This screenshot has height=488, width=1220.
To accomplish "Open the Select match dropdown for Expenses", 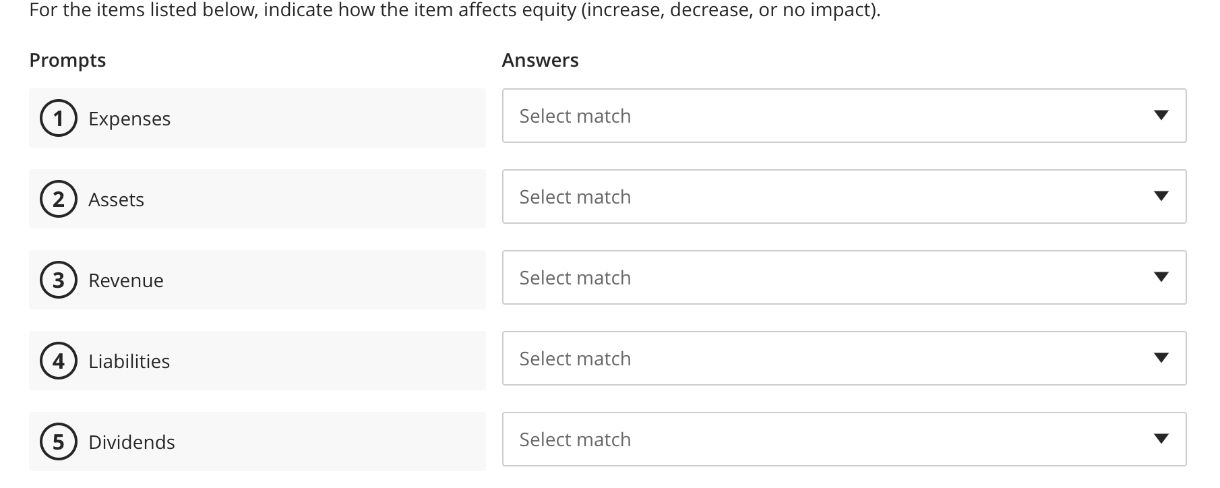I will coord(844,115).
